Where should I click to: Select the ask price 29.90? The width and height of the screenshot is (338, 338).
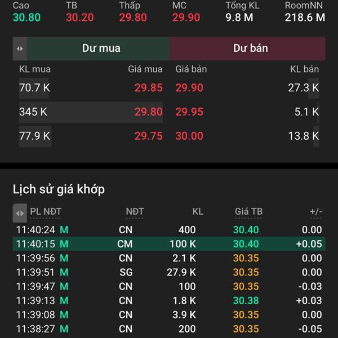pyautogui.click(x=189, y=88)
